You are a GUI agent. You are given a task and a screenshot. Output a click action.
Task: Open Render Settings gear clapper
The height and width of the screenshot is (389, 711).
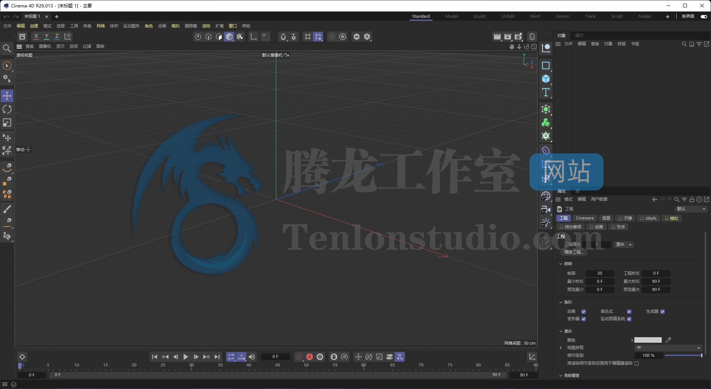coord(518,36)
